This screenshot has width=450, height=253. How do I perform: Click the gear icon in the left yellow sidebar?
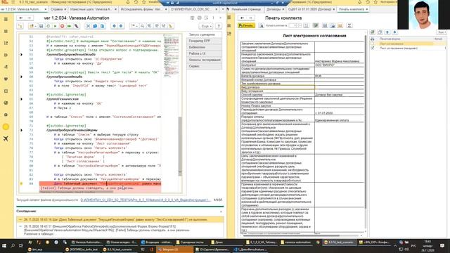coord(6,115)
